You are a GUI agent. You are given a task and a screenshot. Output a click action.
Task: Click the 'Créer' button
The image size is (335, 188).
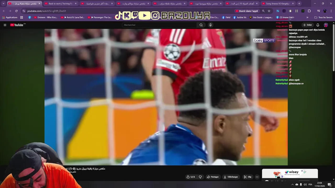tap(308, 25)
